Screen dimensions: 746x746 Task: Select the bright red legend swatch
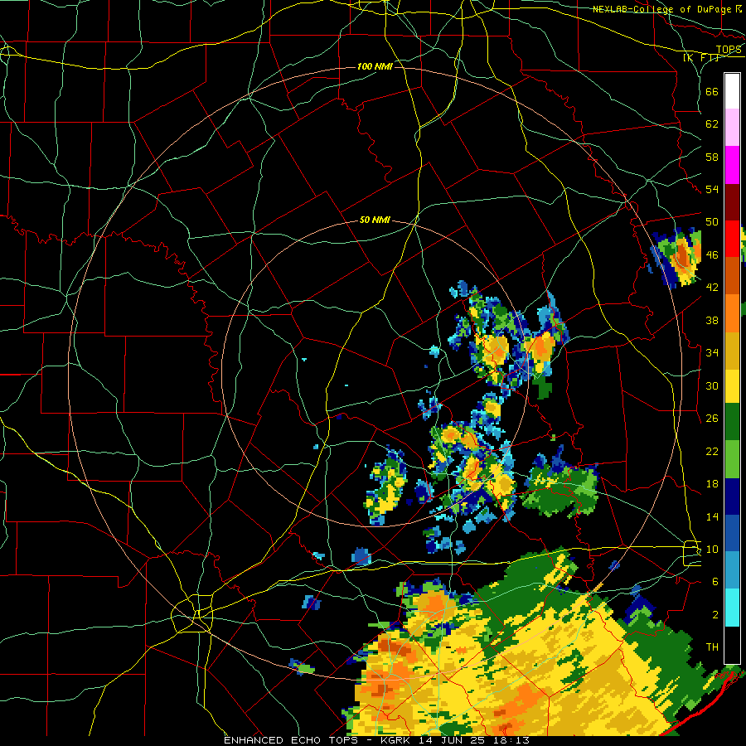pyautogui.click(x=732, y=239)
